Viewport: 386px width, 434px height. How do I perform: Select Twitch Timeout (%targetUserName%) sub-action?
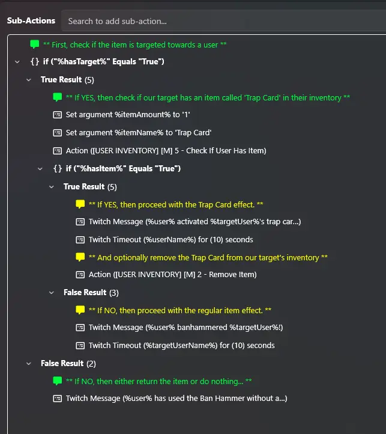click(x=181, y=346)
